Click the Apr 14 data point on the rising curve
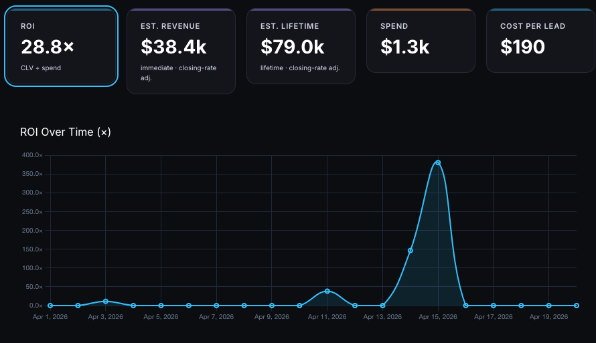This screenshot has height=343, width=596. 411,251
